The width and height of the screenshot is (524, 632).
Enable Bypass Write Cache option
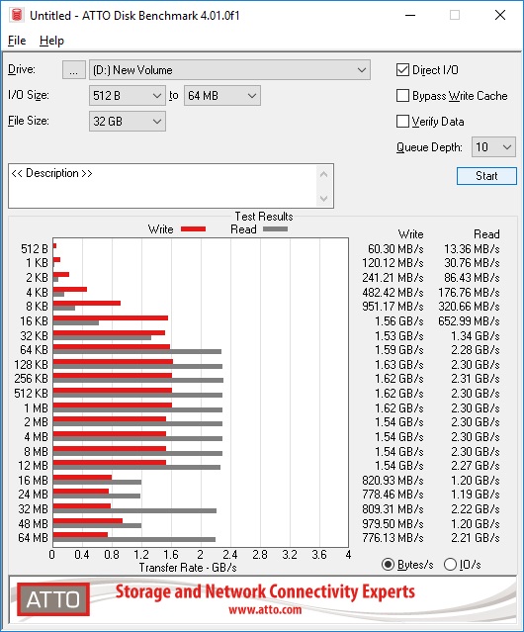pyautogui.click(x=402, y=96)
